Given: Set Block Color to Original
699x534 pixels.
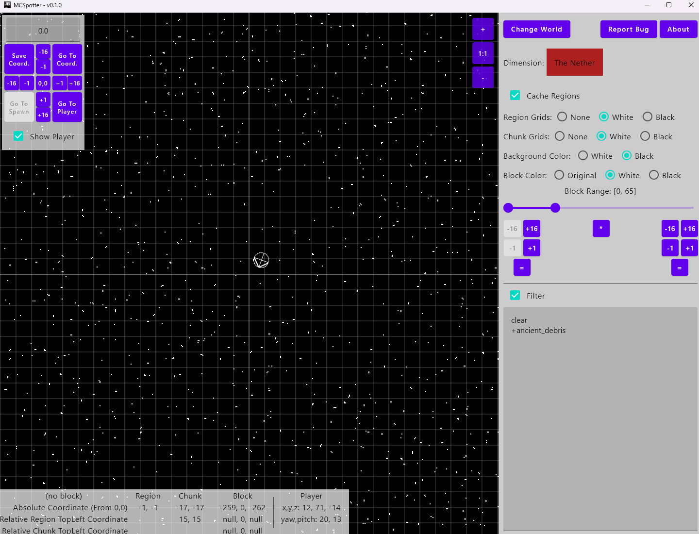Looking at the screenshot, I should (559, 175).
